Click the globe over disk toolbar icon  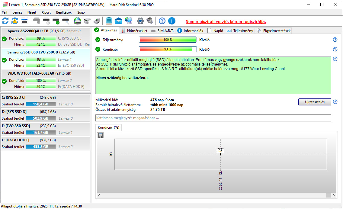(x=77, y=21)
